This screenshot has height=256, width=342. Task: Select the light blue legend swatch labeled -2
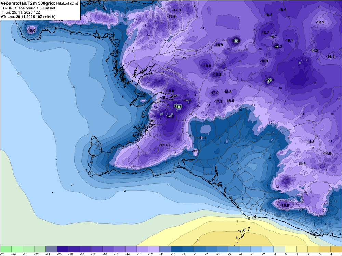[268, 249]
